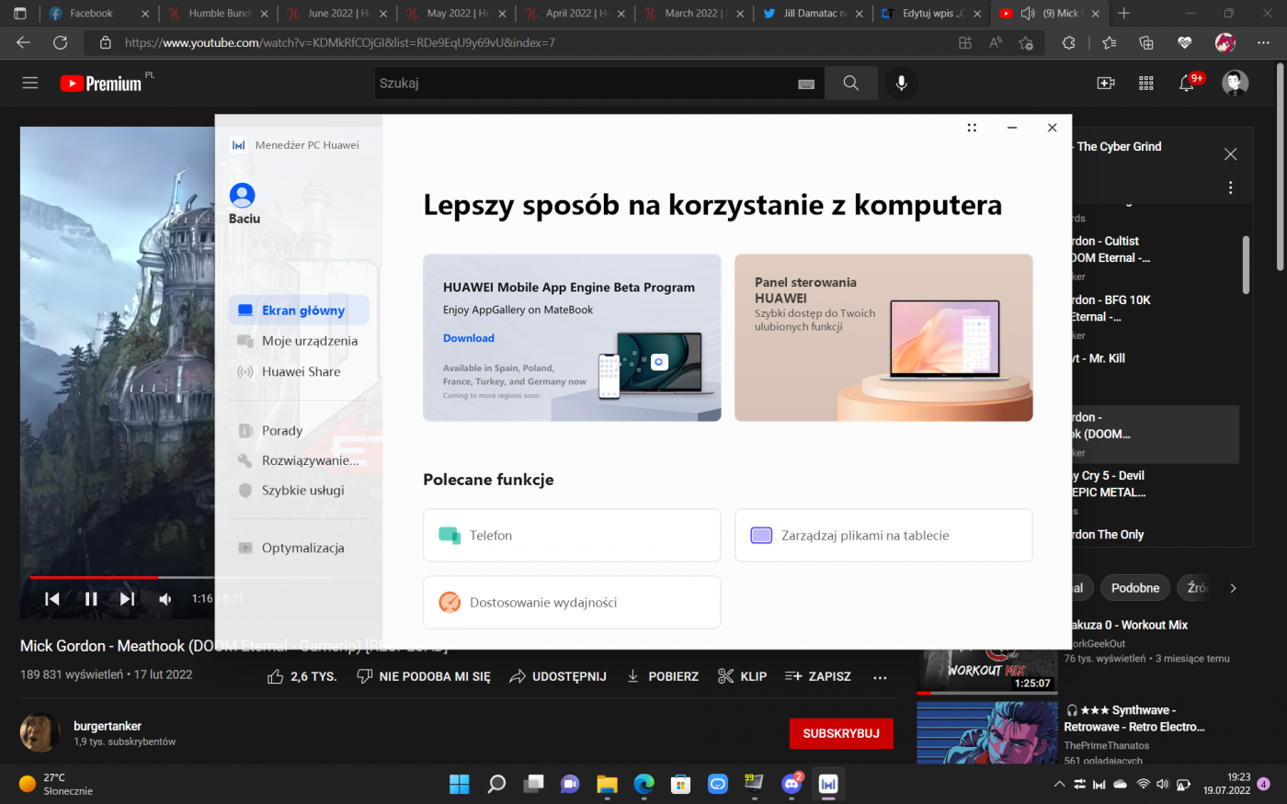Open YouTube notifications bell

(x=1187, y=84)
